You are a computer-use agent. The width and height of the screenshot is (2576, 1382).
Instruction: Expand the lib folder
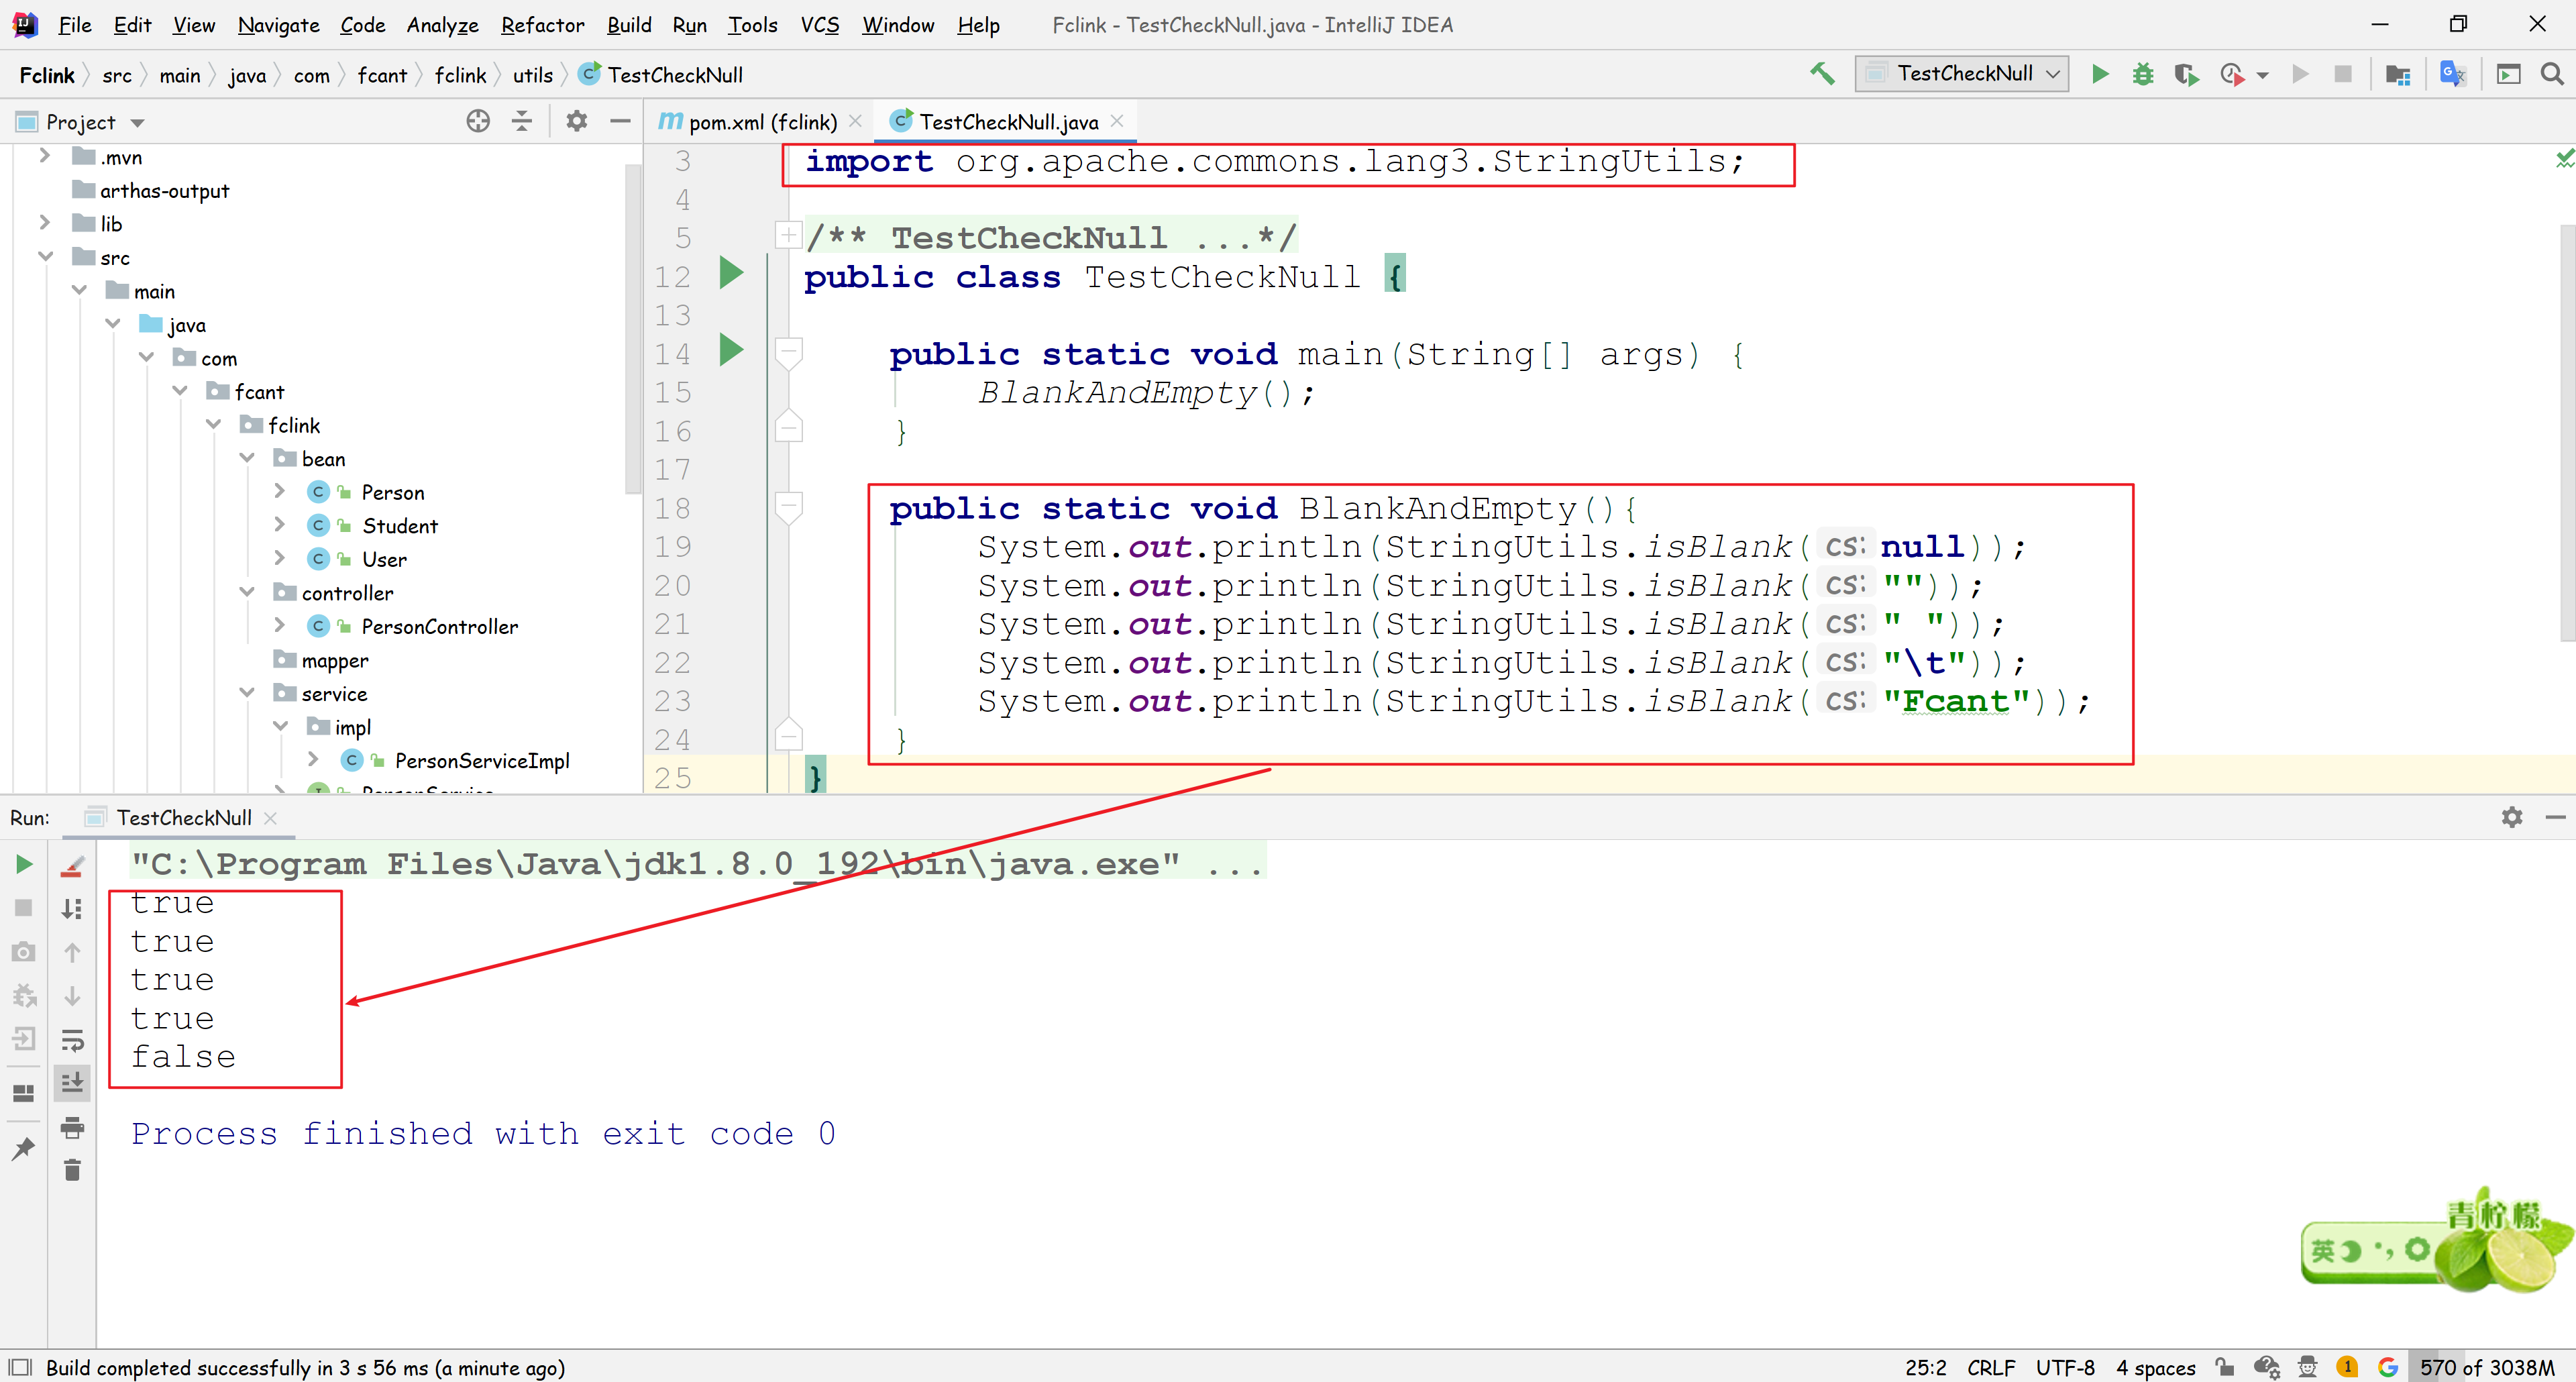point(45,223)
